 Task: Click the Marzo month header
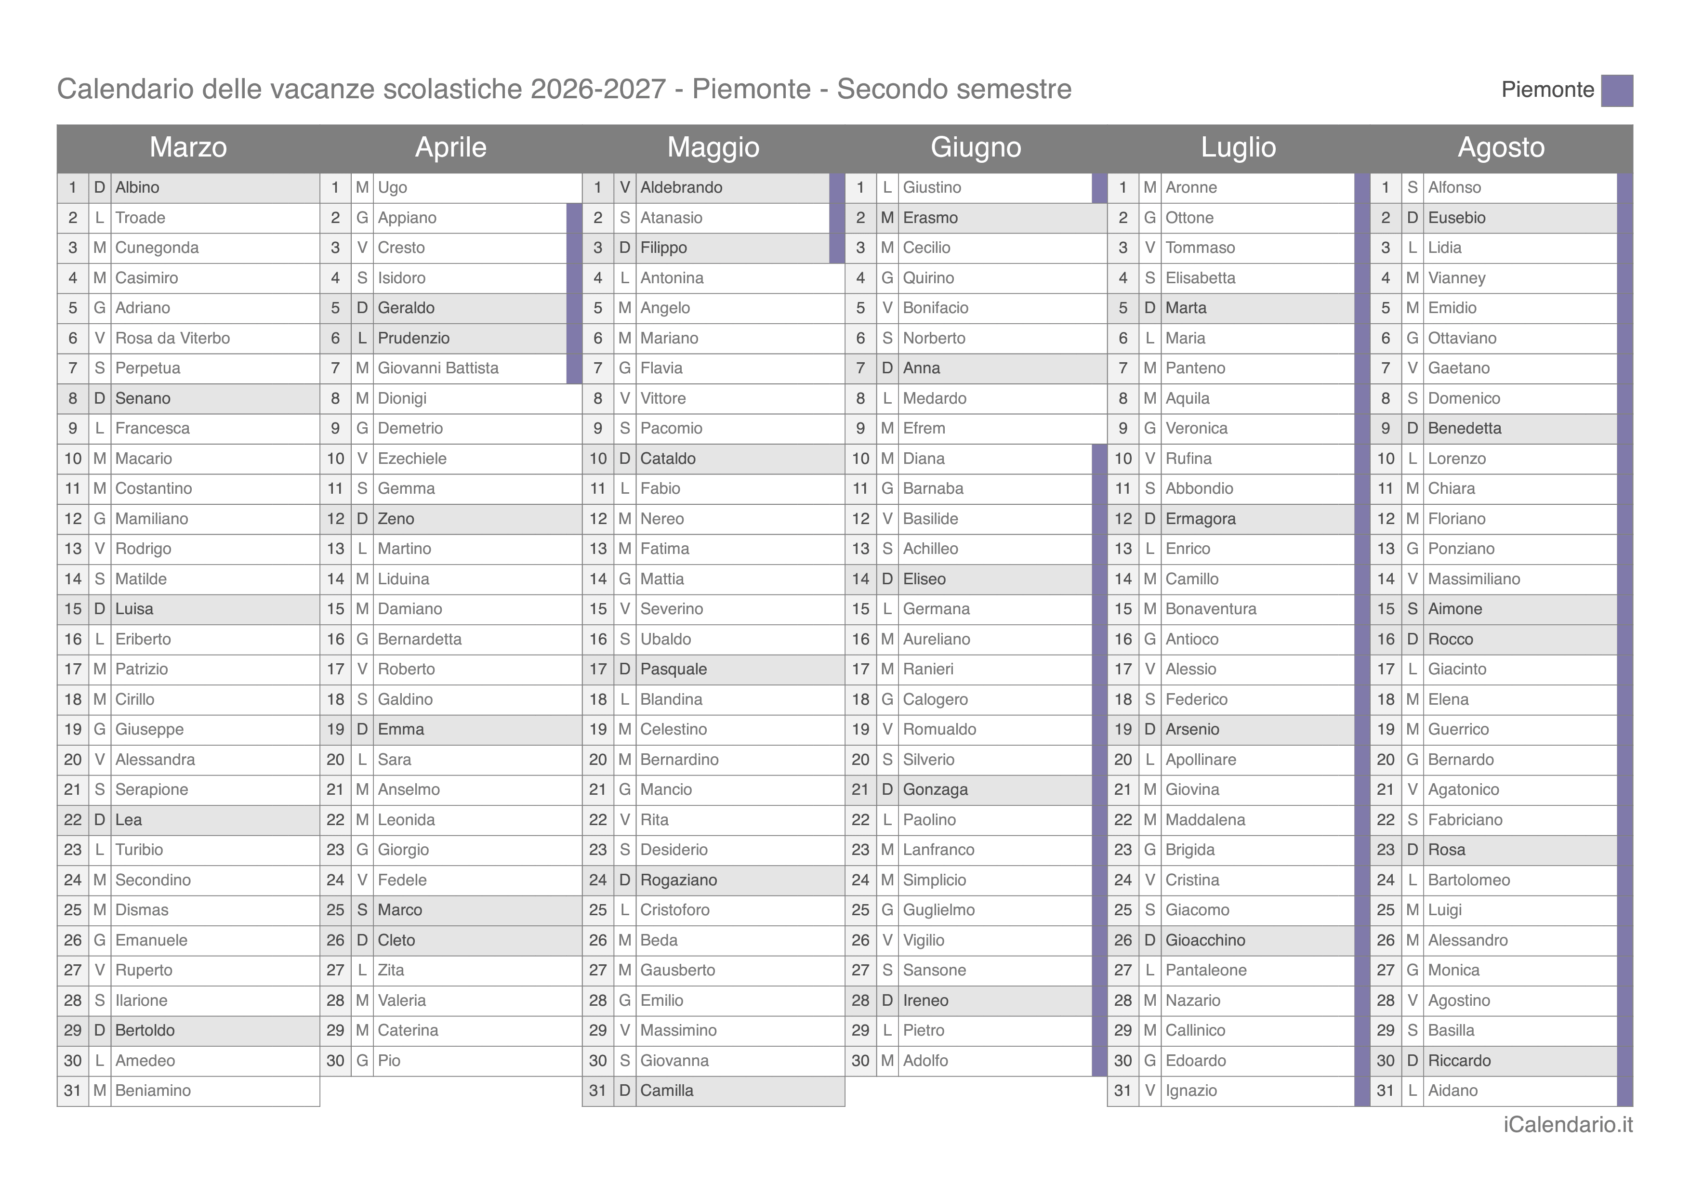(x=188, y=147)
